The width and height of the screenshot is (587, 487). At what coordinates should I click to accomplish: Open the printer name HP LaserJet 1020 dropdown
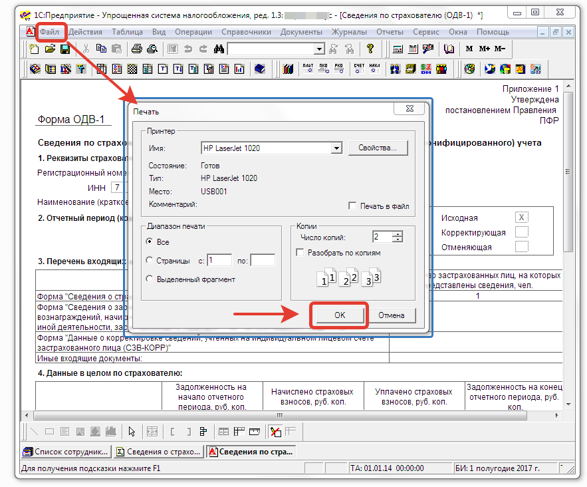(x=337, y=148)
